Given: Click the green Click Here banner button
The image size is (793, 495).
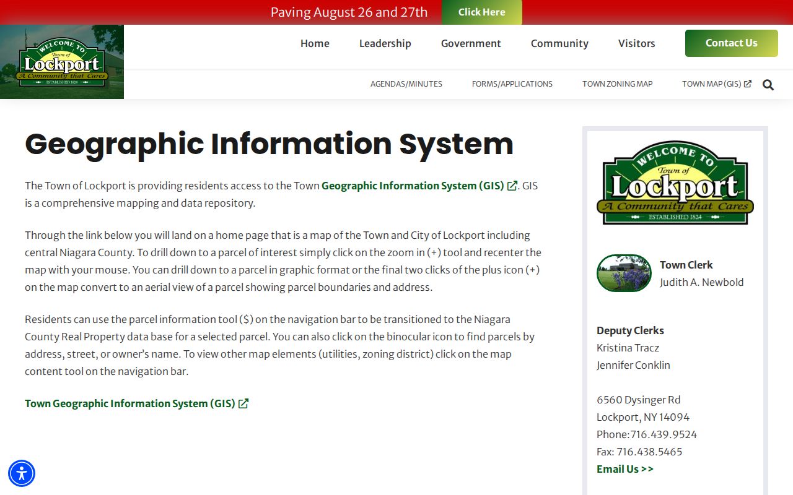Looking at the screenshot, I should pyautogui.click(x=482, y=12).
